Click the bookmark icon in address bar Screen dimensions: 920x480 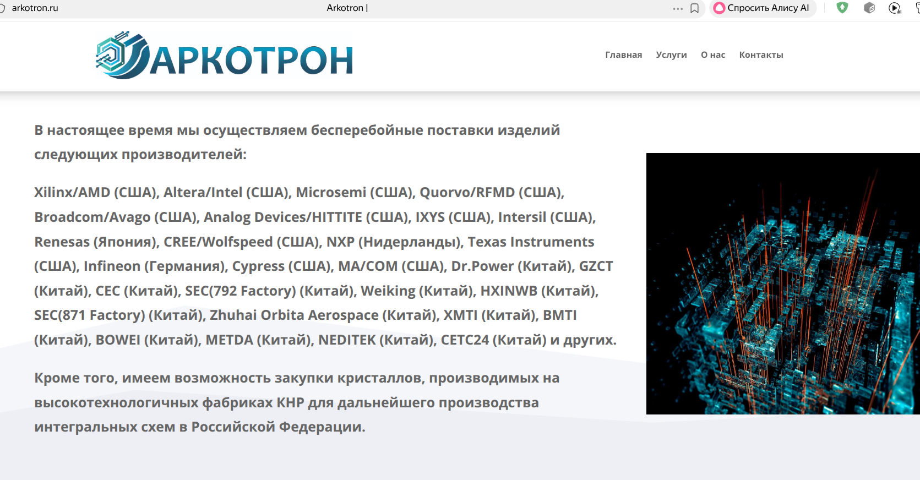coord(694,8)
